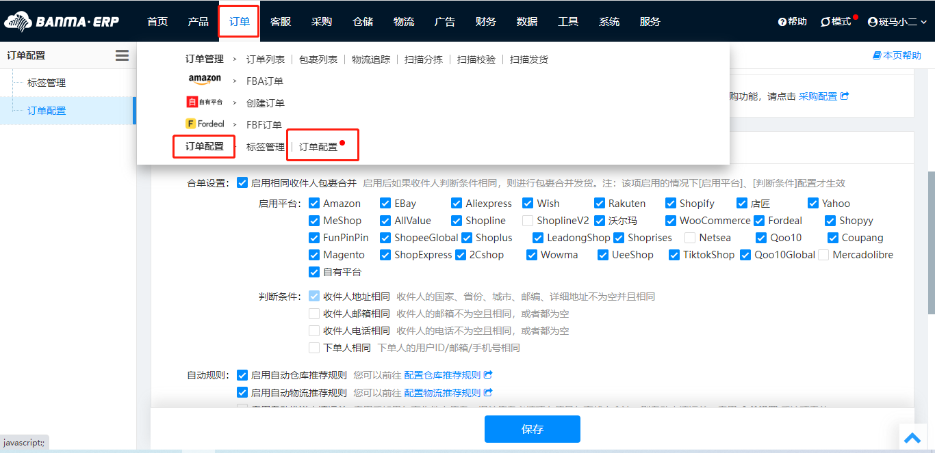Screen dimensions: 935x453
Task: Select 物流追踪 in the dropdown menu
Action: [371, 59]
